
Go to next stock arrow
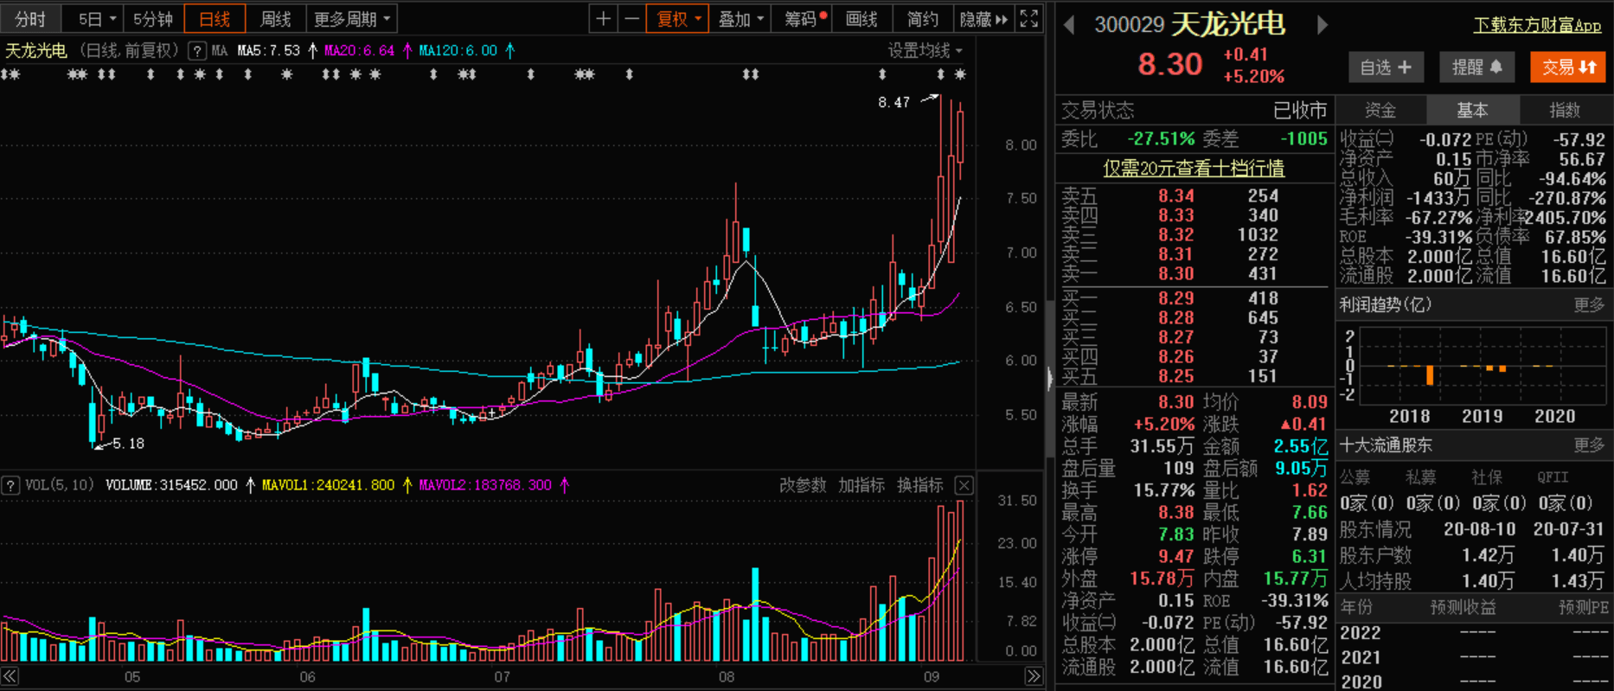click(x=1322, y=25)
